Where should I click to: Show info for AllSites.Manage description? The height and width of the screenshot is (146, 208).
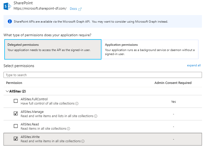click(x=96, y=116)
